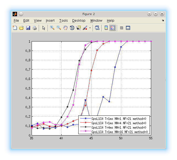Open the Tools menu
Screen dimensions: 177x160
pyautogui.click(x=63, y=21)
